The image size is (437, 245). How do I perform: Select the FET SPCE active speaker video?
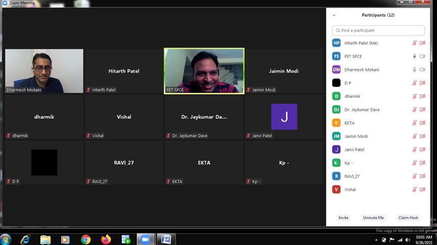(x=204, y=71)
